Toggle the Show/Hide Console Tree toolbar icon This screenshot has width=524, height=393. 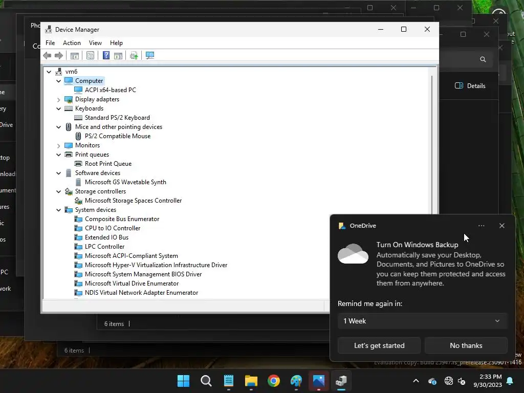tap(75, 55)
